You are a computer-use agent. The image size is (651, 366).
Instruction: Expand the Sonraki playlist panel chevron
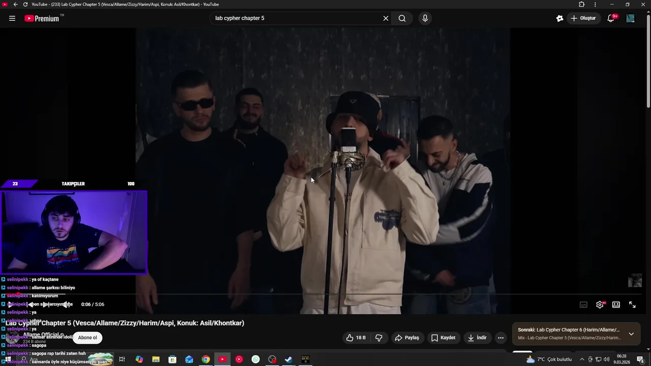pos(631,334)
